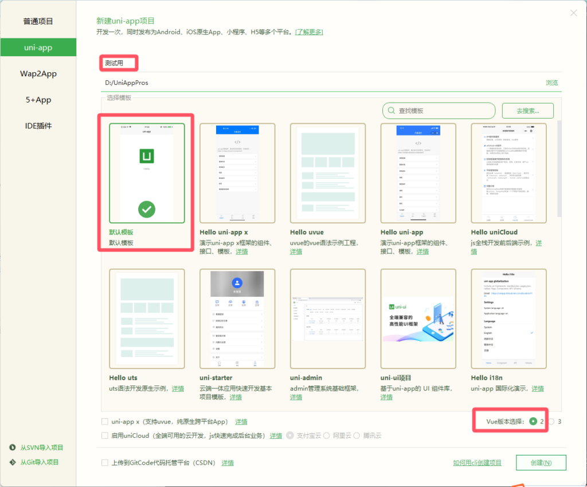Enable the 启用uniCloud checkbox
Image resolution: width=587 pixels, height=487 pixels.
pyautogui.click(x=105, y=435)
